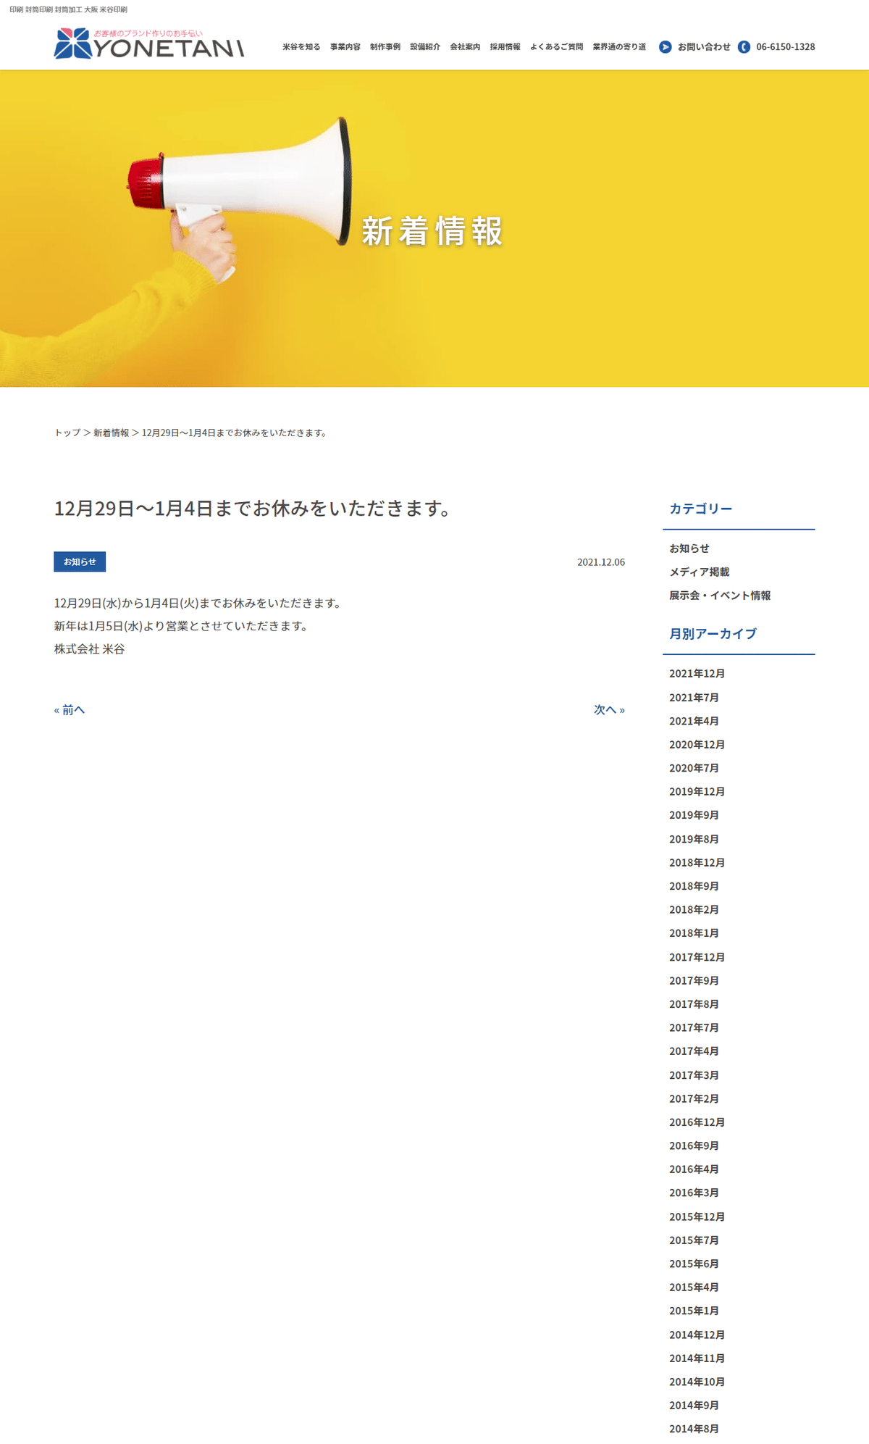Open the よくあるご質問 menu item

pos(556,47)
